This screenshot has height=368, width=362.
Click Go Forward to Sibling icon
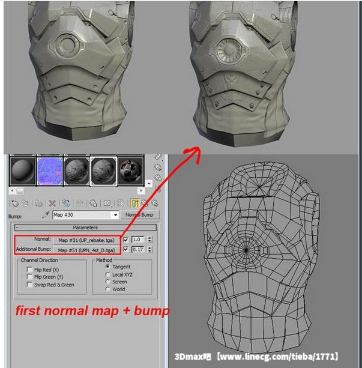click(155, 204)
